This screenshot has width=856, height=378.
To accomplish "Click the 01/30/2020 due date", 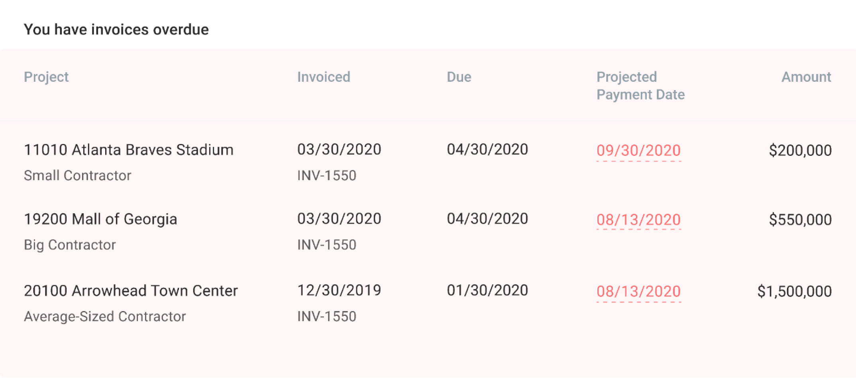I will coord(487,291).
